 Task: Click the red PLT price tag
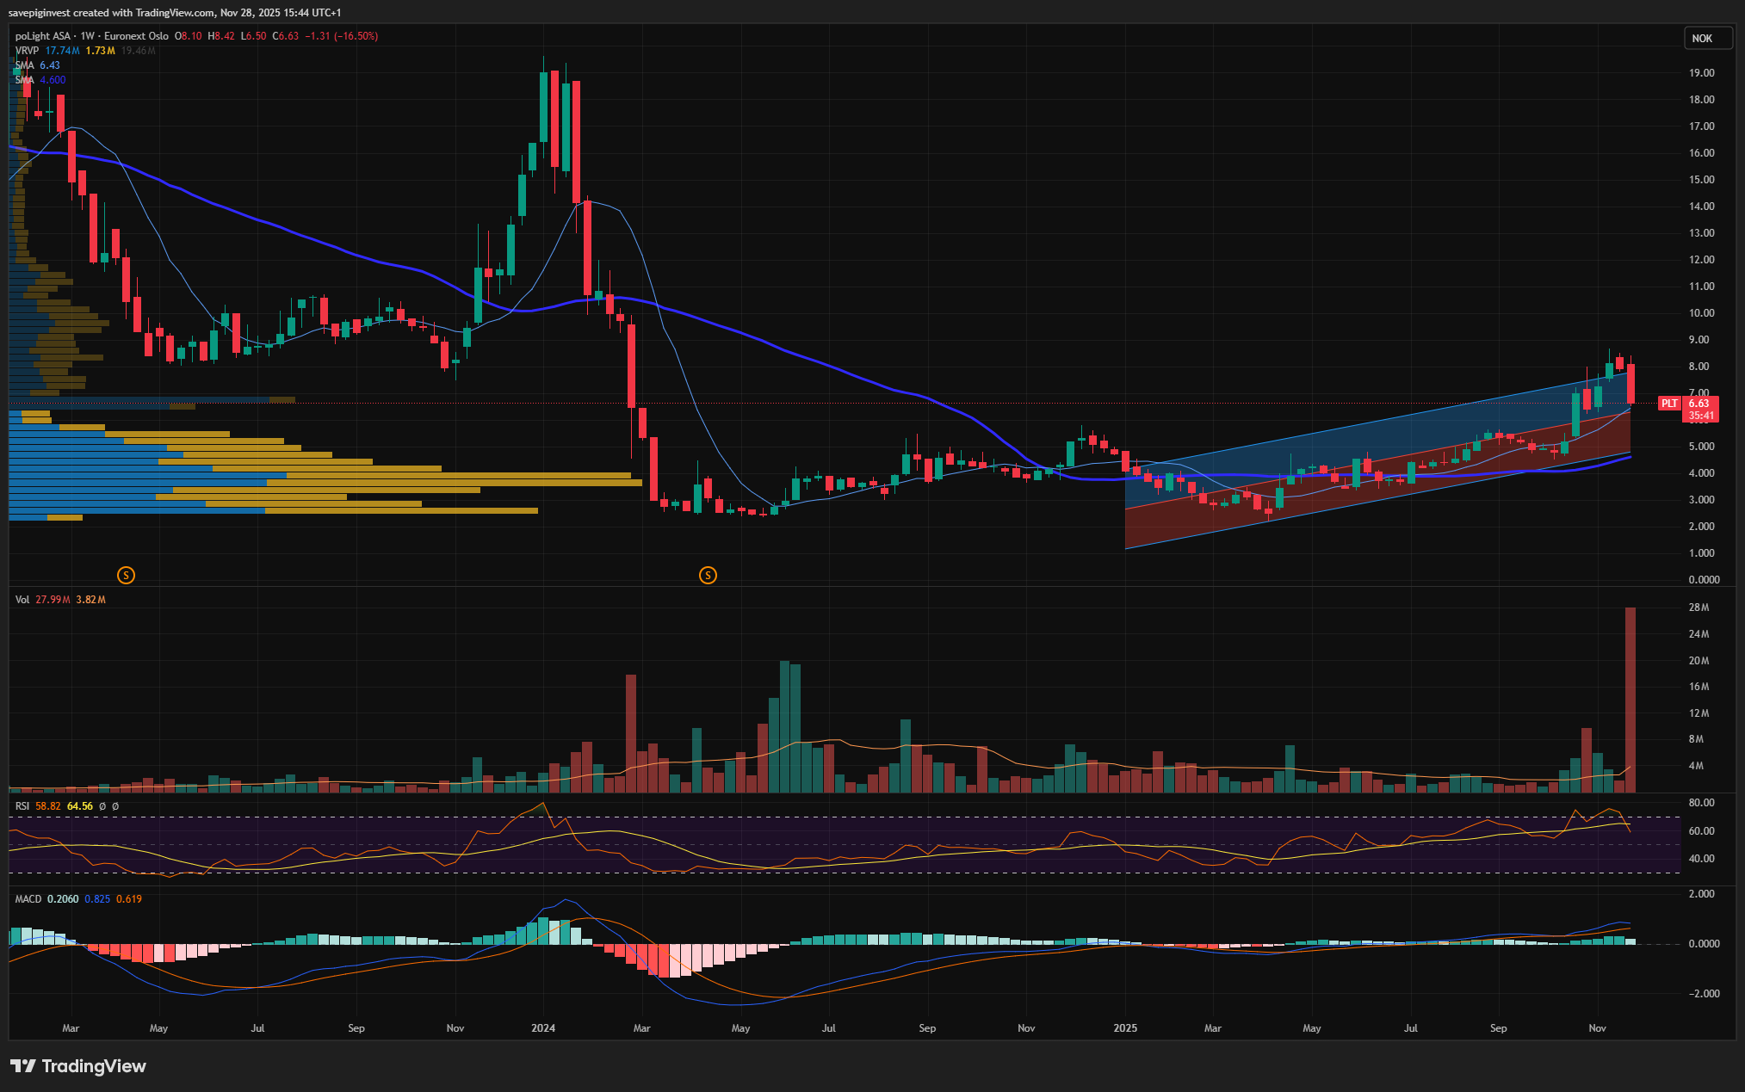1669,404
